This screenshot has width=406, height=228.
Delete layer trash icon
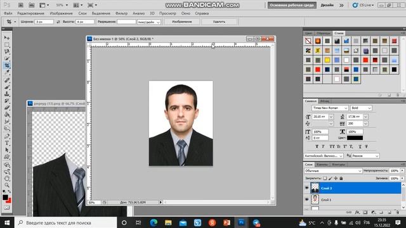tap(398, 212)
